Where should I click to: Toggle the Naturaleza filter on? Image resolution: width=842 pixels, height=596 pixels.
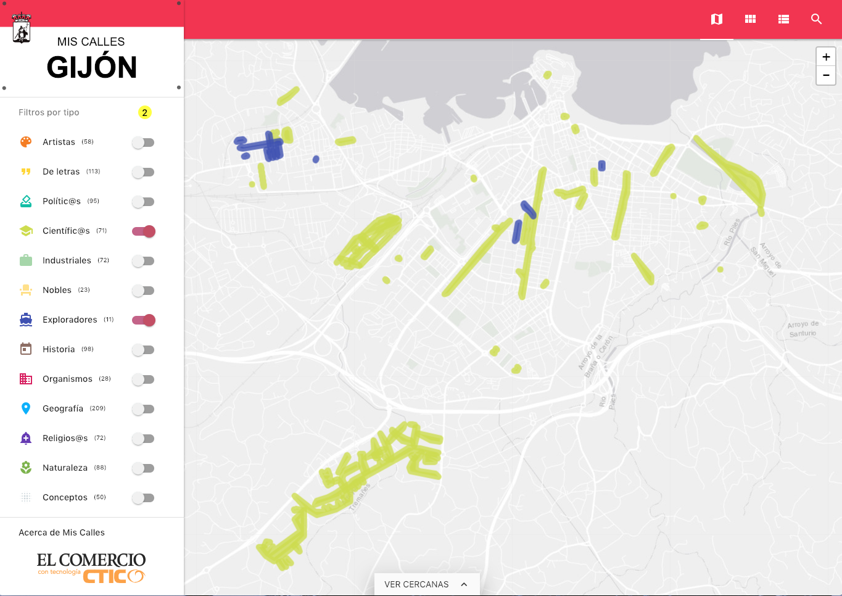tap(143, 468)
